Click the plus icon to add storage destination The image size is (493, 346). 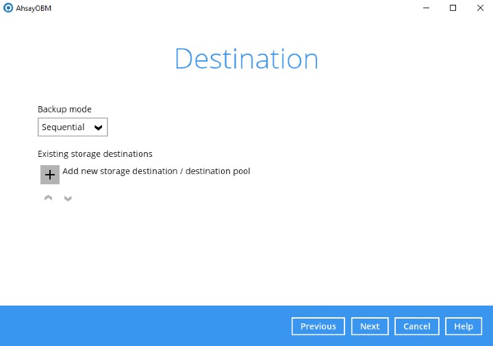(50, 175)
